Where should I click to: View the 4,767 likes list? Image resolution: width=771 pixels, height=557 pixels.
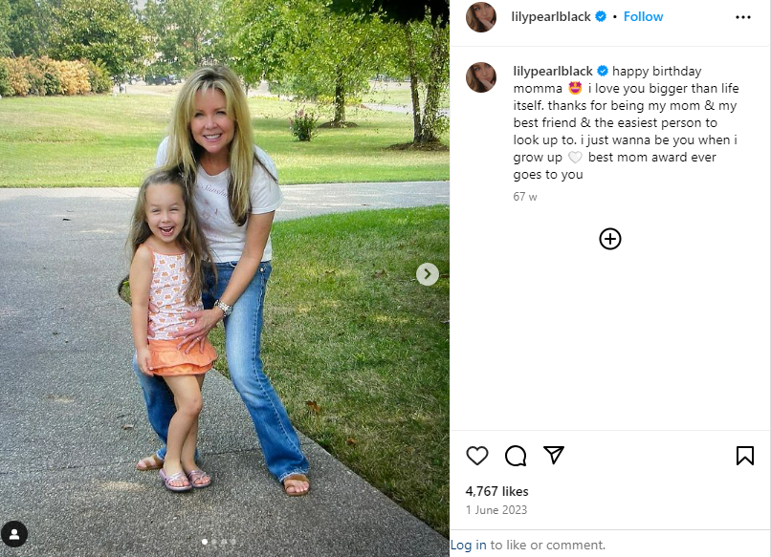tap(496, 491)
